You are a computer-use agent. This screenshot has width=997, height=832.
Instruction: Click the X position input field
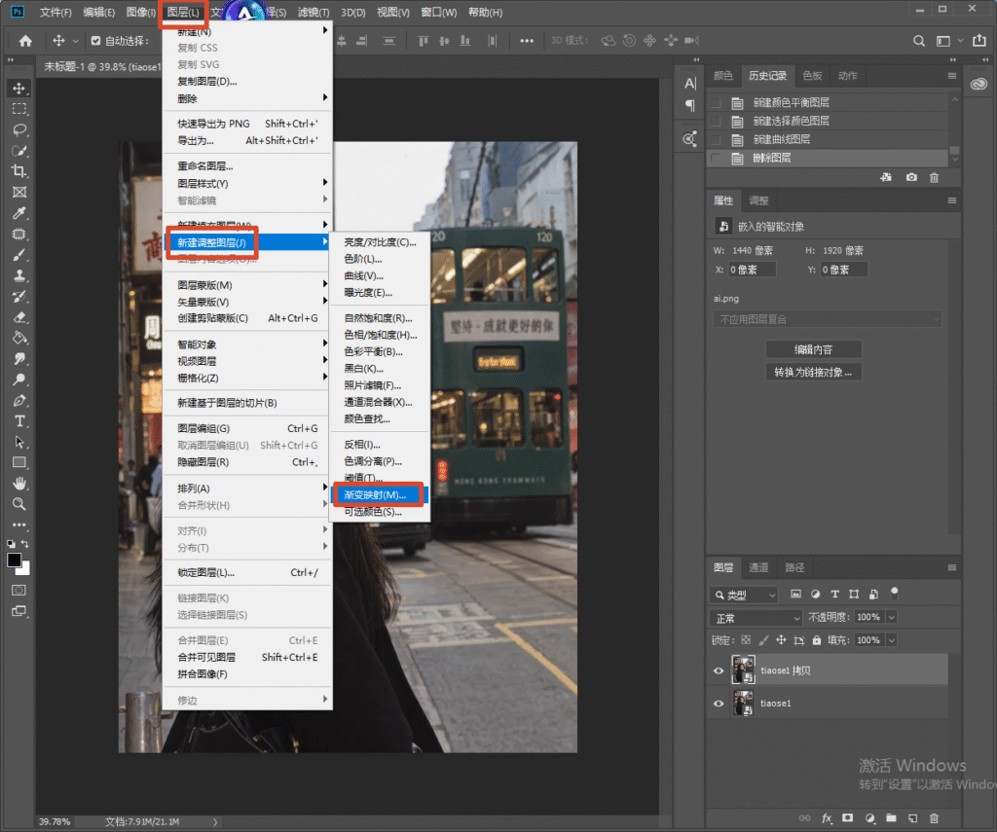click(752, 270)
